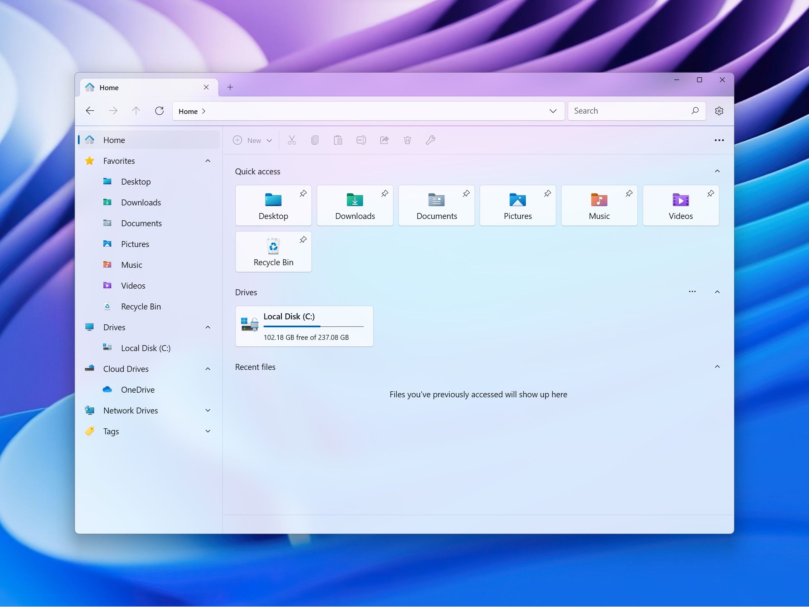This screenshot has width=809, height=607.
Task: Click into the Search field
Action: tap(629, 111)
